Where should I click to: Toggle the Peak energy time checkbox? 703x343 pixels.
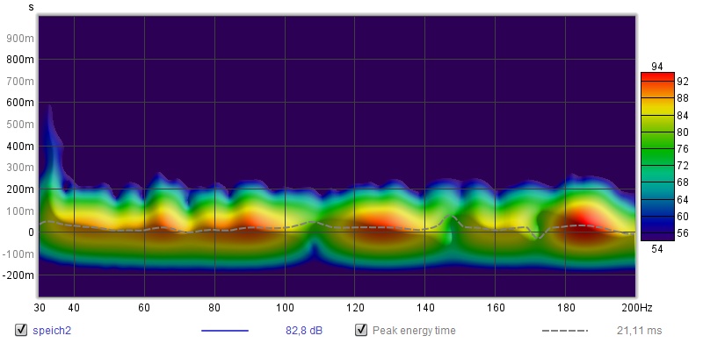pyautogui.click(x=361, y=331)
